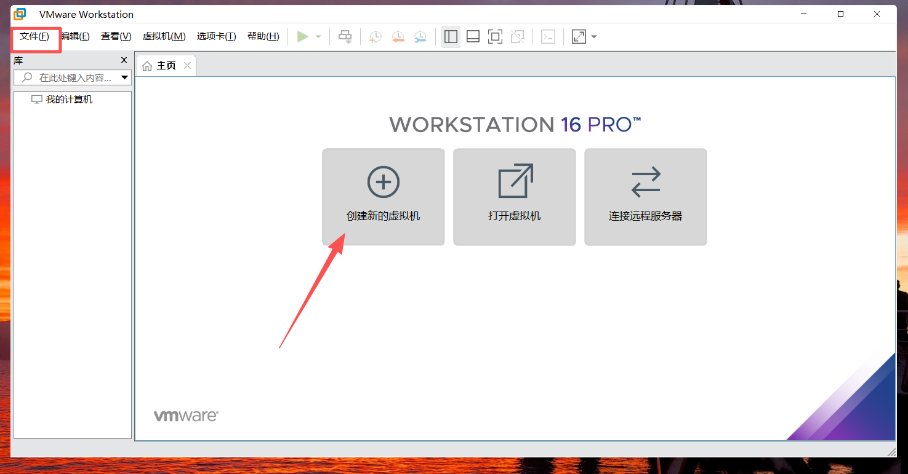Click the send Ctrl+Alt+Del toolbar icon
The width and height of the screenshot is (908, 474).
tap(345, 37)
